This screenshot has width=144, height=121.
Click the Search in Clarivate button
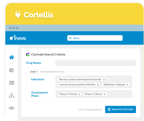[x=120, y=109]
